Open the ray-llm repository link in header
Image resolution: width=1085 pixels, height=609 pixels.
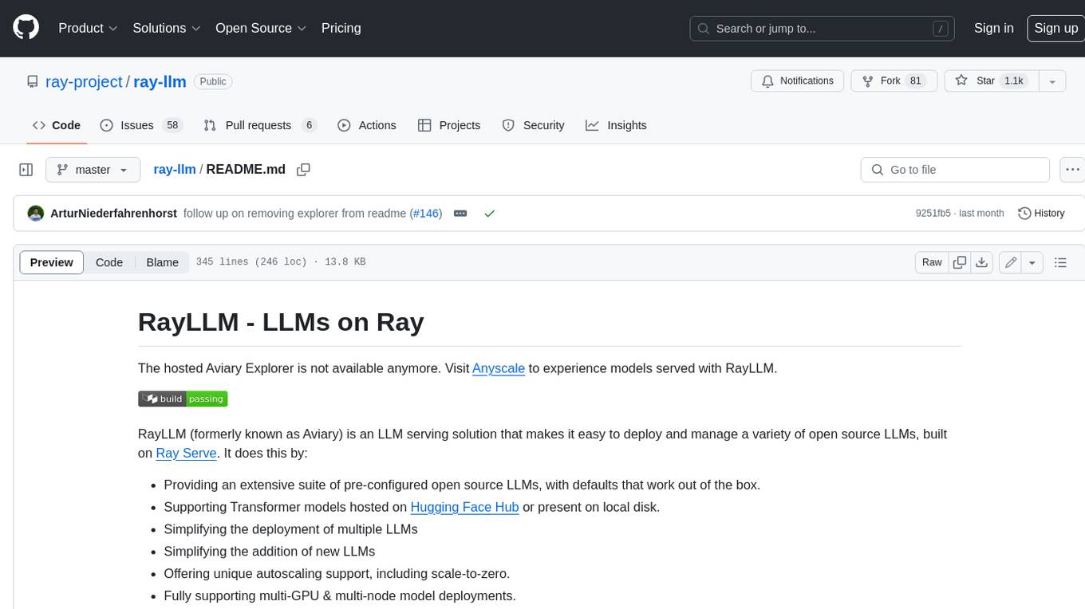160,81
